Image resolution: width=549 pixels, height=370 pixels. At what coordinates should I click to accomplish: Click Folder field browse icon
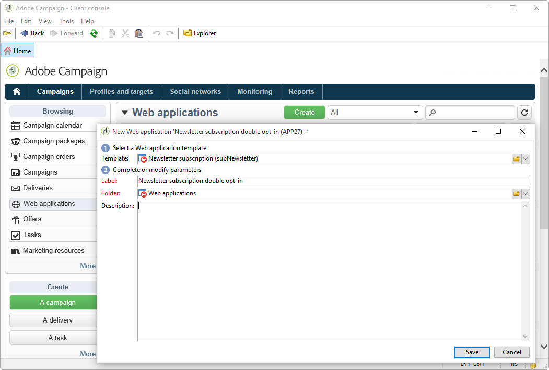[x=517, y=193]
